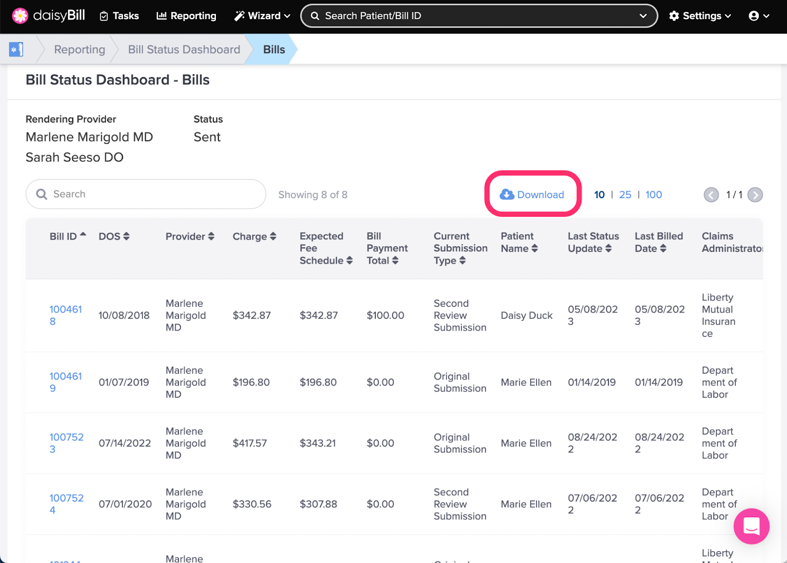Click Sarah Seeso DO rendering provider
Image resolution: width=787 pixels, height=563 pixels.
pyautogui.click(x=74, y=157)
